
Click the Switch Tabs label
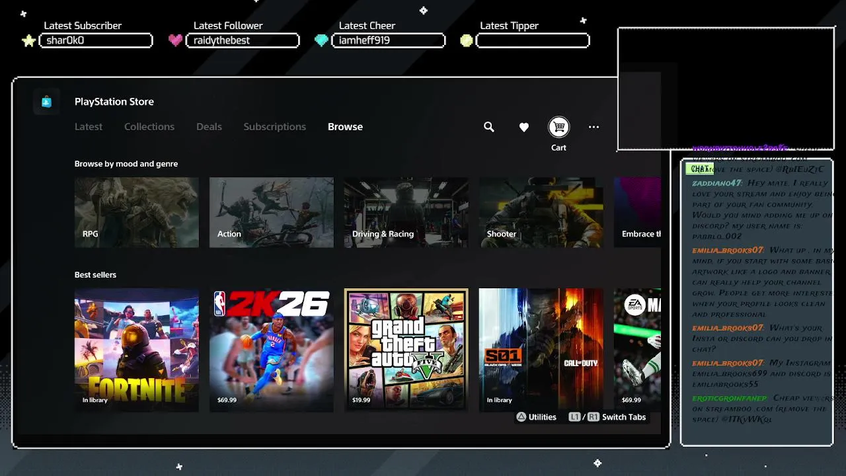pos(624,417)
